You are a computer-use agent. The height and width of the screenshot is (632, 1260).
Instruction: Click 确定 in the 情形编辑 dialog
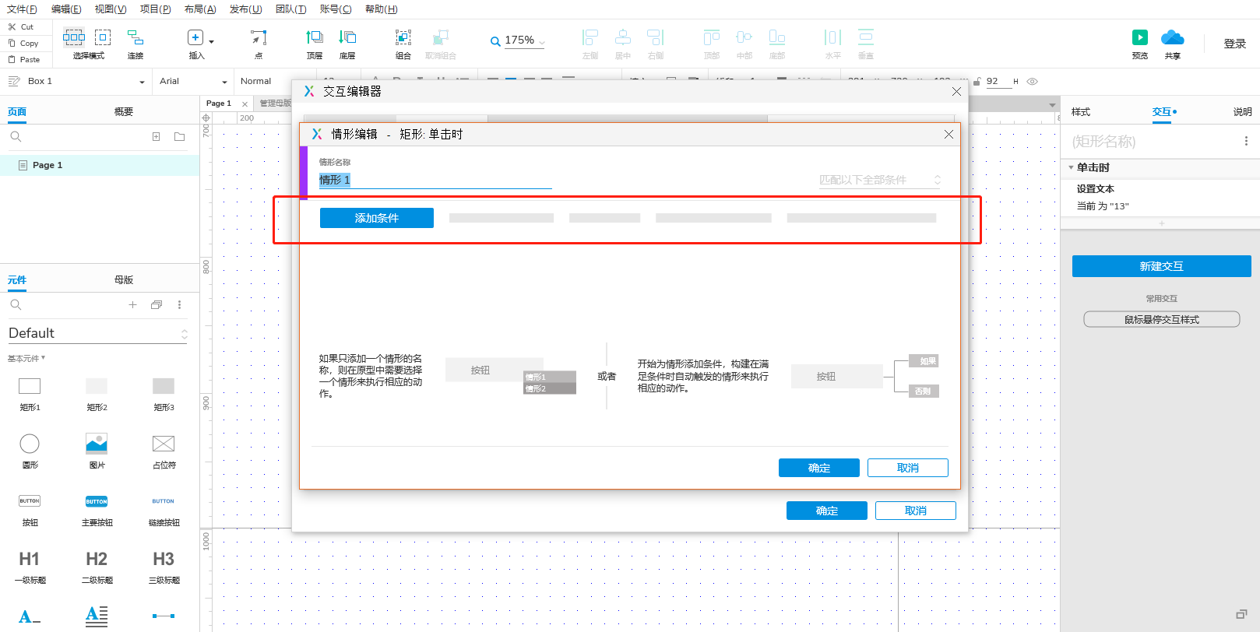click(819, 468)
